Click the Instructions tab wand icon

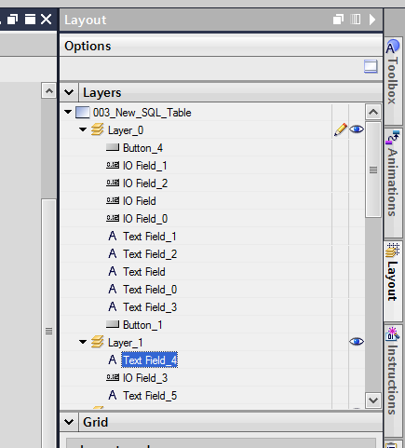[x=392, y=333]
